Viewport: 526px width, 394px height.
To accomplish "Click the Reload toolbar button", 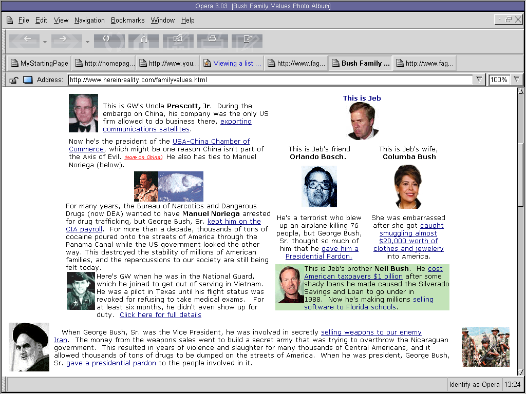I will (109, 41).
